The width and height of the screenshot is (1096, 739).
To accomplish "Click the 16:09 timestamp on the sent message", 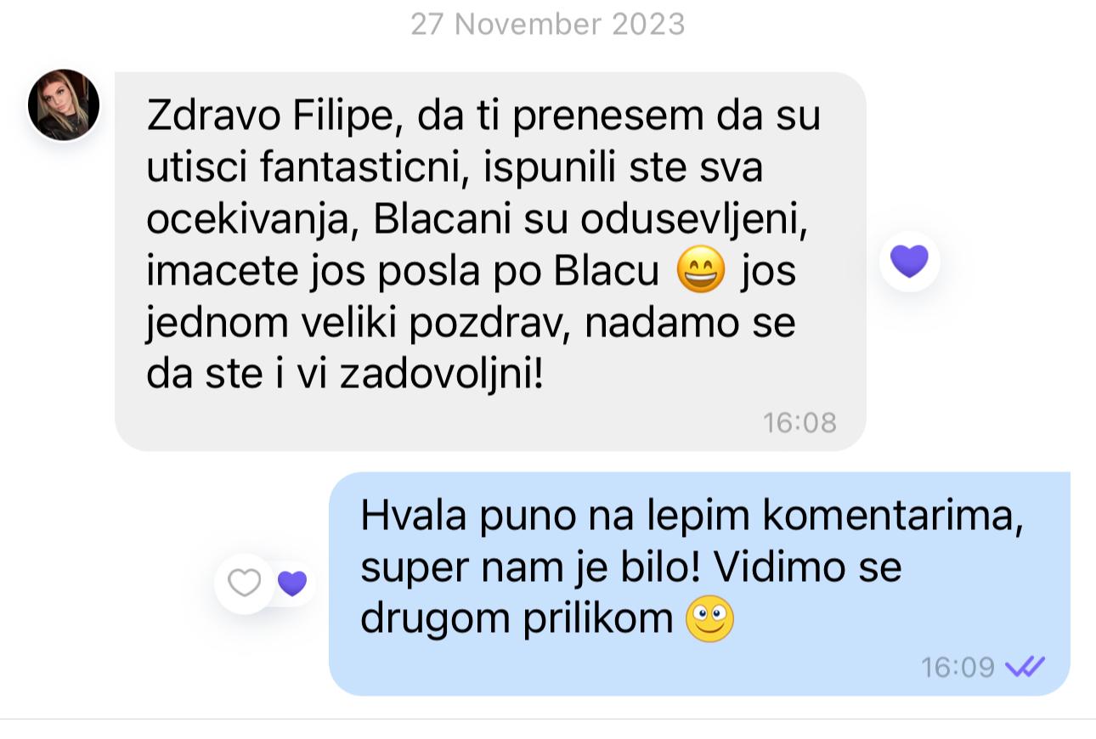I will [958, 667].
